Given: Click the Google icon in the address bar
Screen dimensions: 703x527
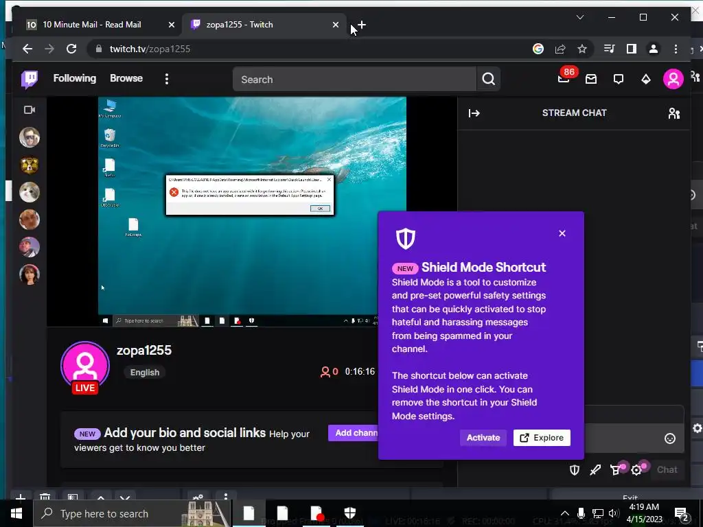Looking at the screenshot, I should 538,49.
